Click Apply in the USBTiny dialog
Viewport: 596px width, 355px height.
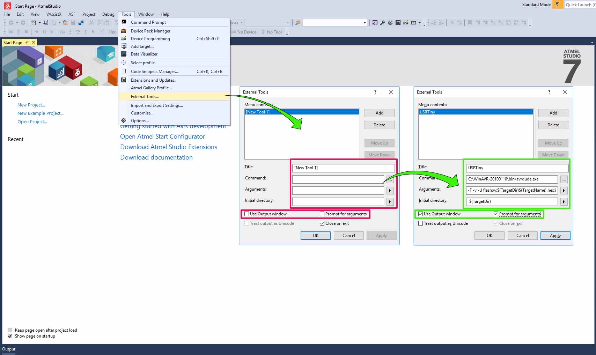tap(555, 236)
